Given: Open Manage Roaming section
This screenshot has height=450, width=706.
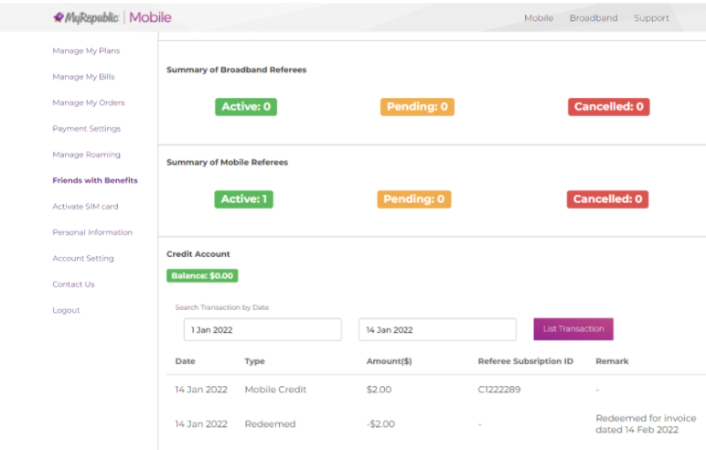Looking at the screenshot, I should 87,155.
